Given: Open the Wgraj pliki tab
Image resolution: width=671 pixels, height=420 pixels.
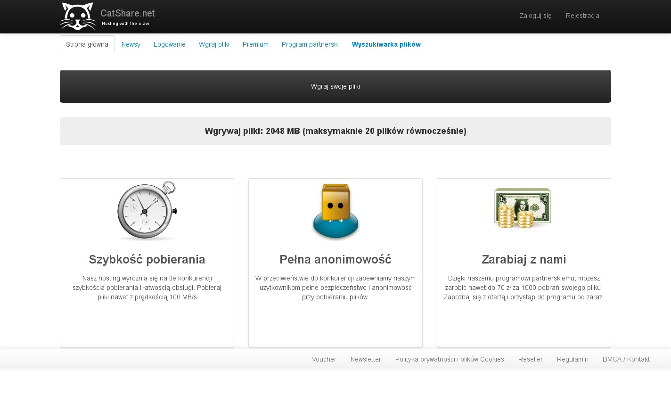Looking at the screenshot, I should point(214,44).
